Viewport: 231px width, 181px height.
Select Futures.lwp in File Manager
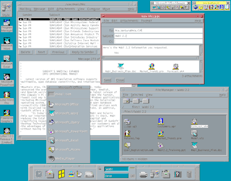point(132,135)
